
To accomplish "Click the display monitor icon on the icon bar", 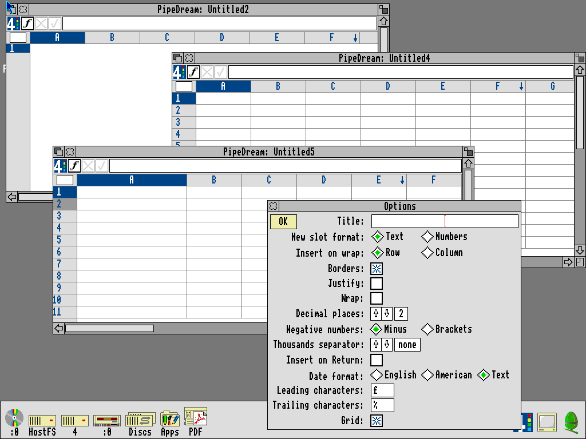I will (x=547, y=422).
